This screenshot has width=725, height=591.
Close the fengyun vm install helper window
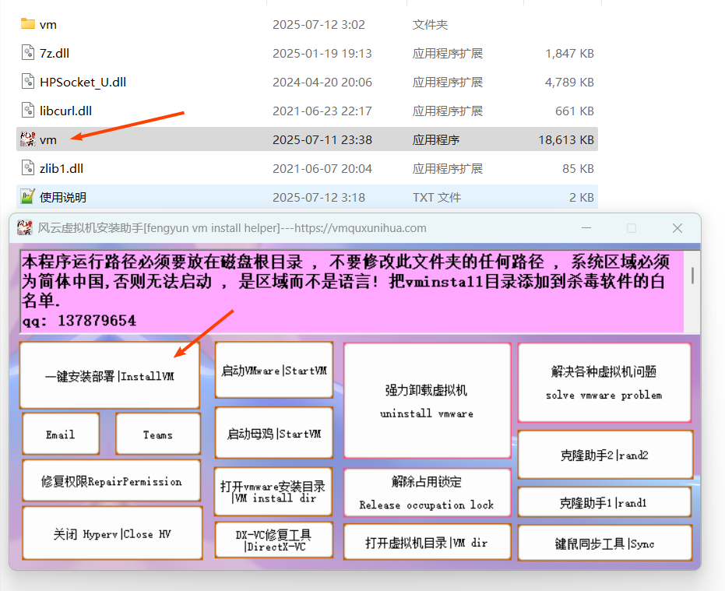point(677,228)
